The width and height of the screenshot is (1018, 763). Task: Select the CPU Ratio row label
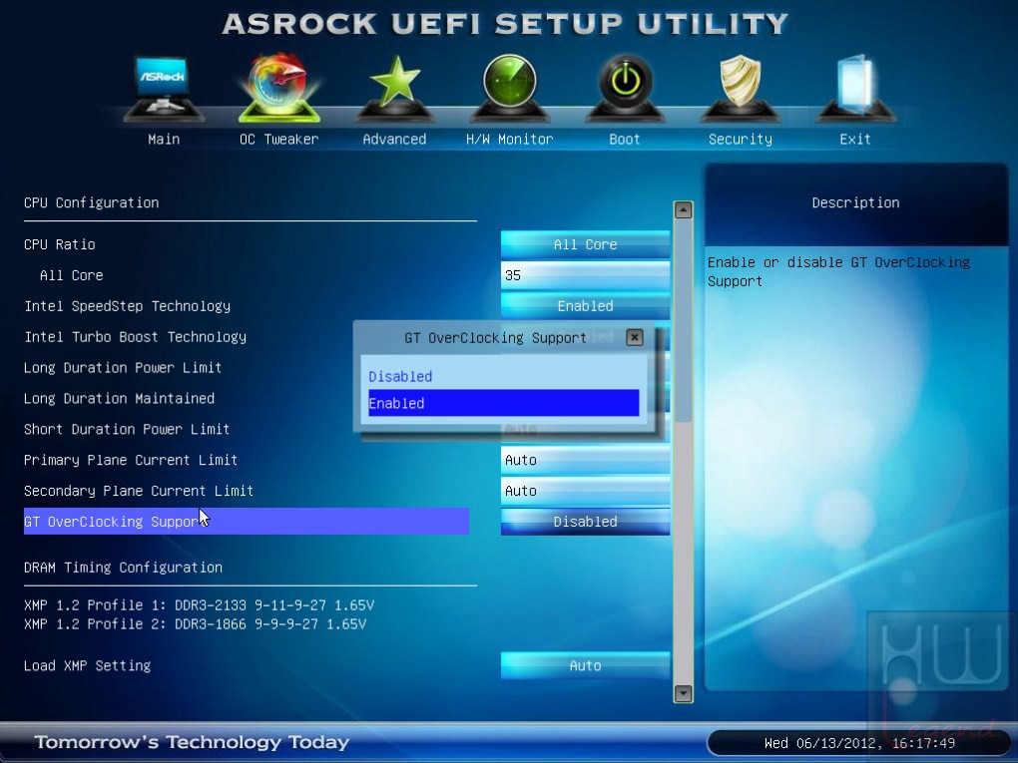(60, 244)
